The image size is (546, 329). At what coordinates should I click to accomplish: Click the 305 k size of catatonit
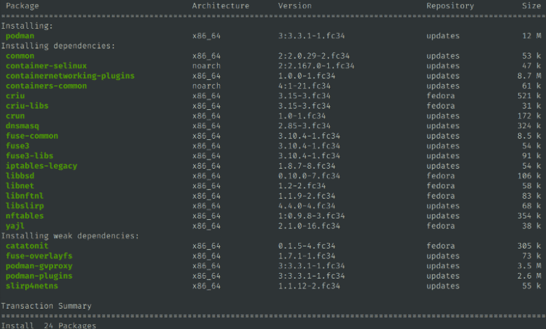coord(529,246)
